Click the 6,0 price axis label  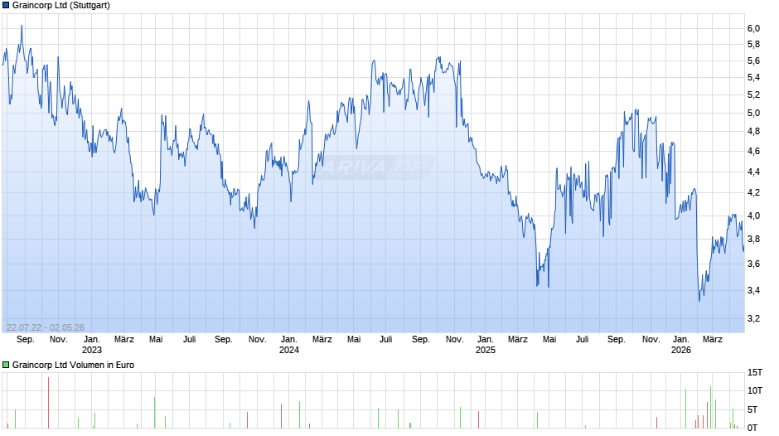click(x=753, y=28)
